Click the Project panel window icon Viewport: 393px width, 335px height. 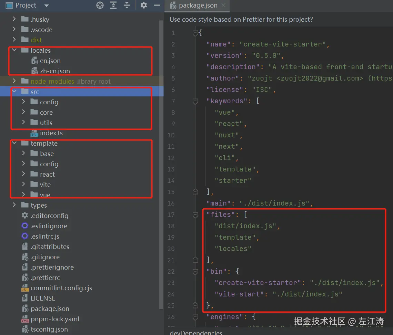tap(9, 5)
